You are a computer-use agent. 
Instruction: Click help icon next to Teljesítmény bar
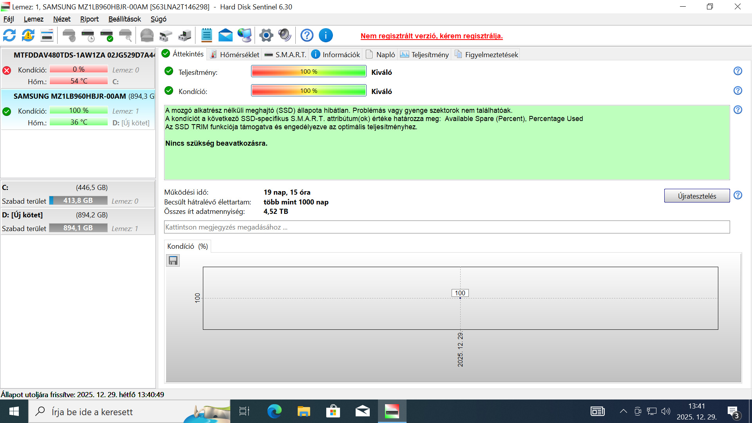[x=738, y=71]
